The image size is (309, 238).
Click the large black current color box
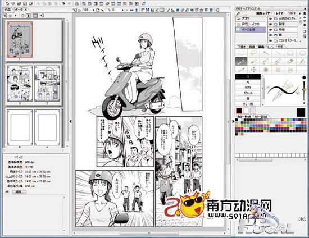pos(301,112)
